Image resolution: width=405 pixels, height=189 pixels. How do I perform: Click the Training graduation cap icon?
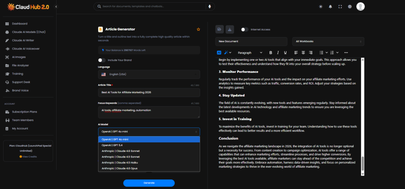7,74
